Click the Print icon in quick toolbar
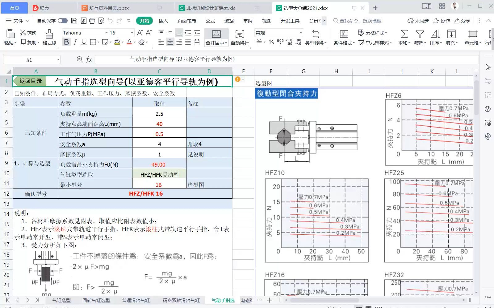This screenshot has height=308, width=494. [x=92, y=21]
